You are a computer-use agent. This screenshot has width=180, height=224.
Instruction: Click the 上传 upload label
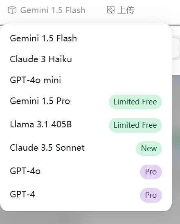(126, 10)
